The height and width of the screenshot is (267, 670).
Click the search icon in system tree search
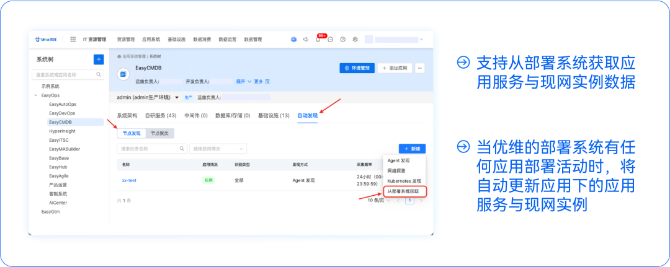point(99,74)
